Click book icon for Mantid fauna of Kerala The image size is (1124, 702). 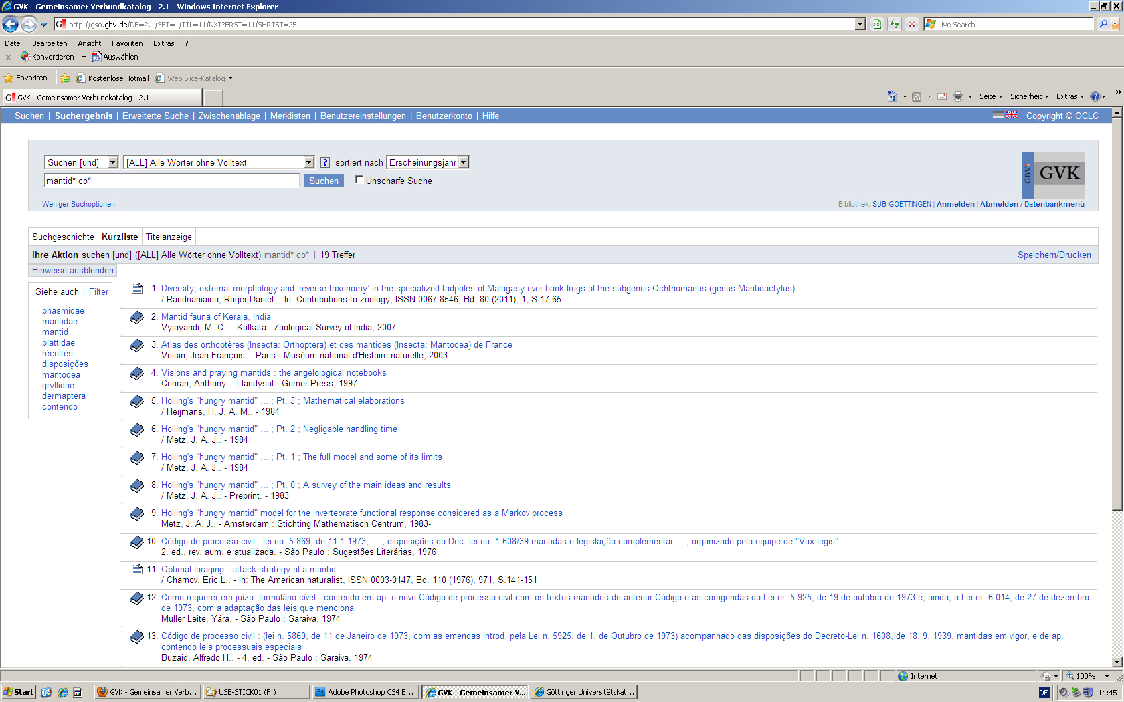(x=137, y=318)
